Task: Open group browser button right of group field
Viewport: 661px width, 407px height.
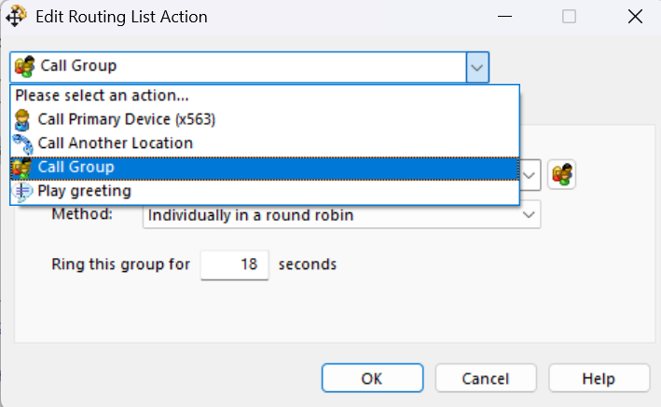Action: [561, 174]
